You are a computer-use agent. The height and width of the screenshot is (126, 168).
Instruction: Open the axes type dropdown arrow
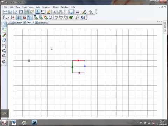coord(9,18)
